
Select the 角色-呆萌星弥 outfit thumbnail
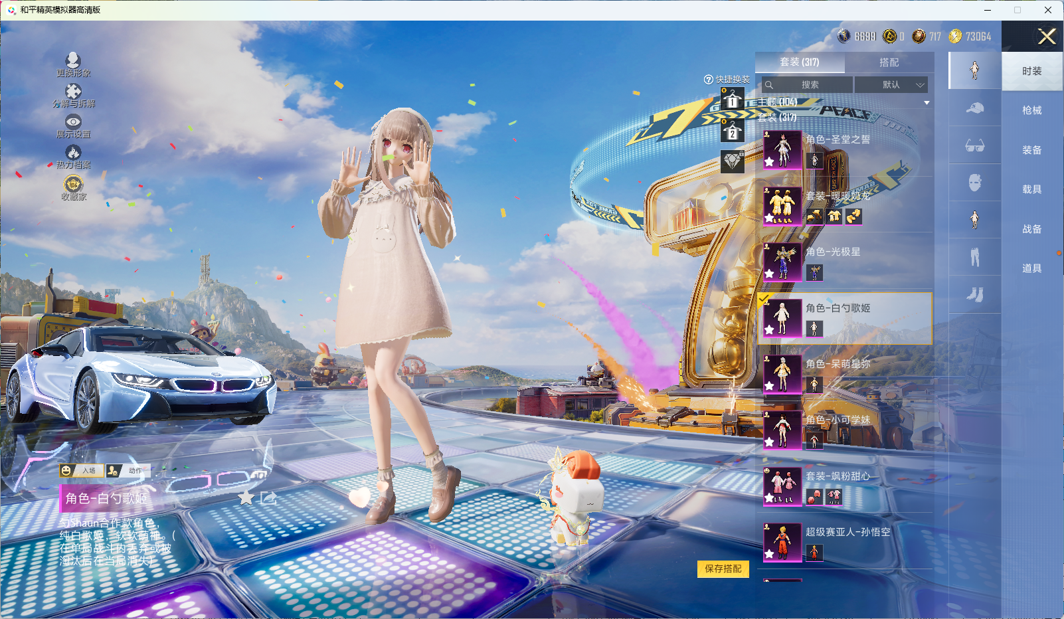pyautogui.click(x=782, y=374)
